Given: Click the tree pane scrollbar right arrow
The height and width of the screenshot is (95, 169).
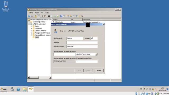Looking at the screenshot, I should (x=50, y=77).
